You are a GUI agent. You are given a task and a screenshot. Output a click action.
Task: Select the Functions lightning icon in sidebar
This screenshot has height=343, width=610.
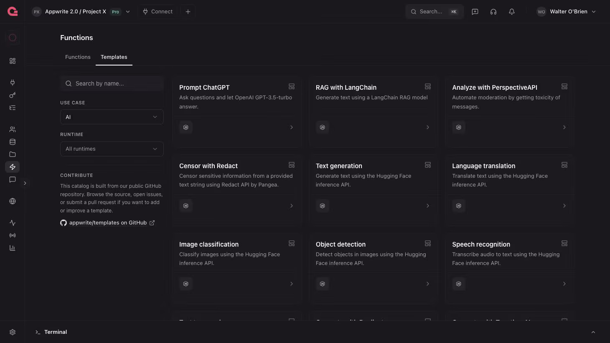13,167
